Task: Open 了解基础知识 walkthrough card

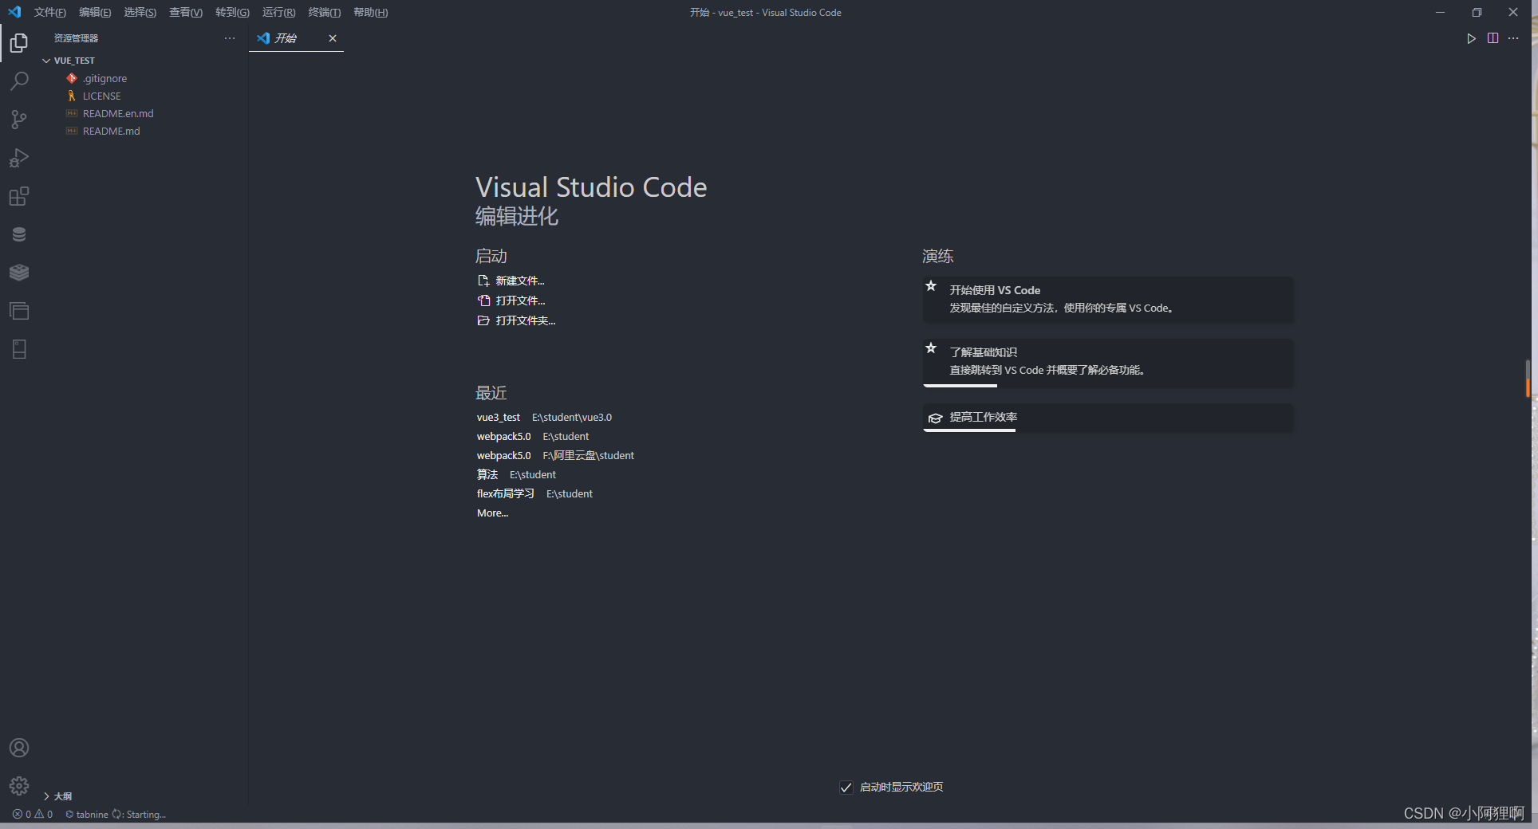Action: [x=1108, y=363]
